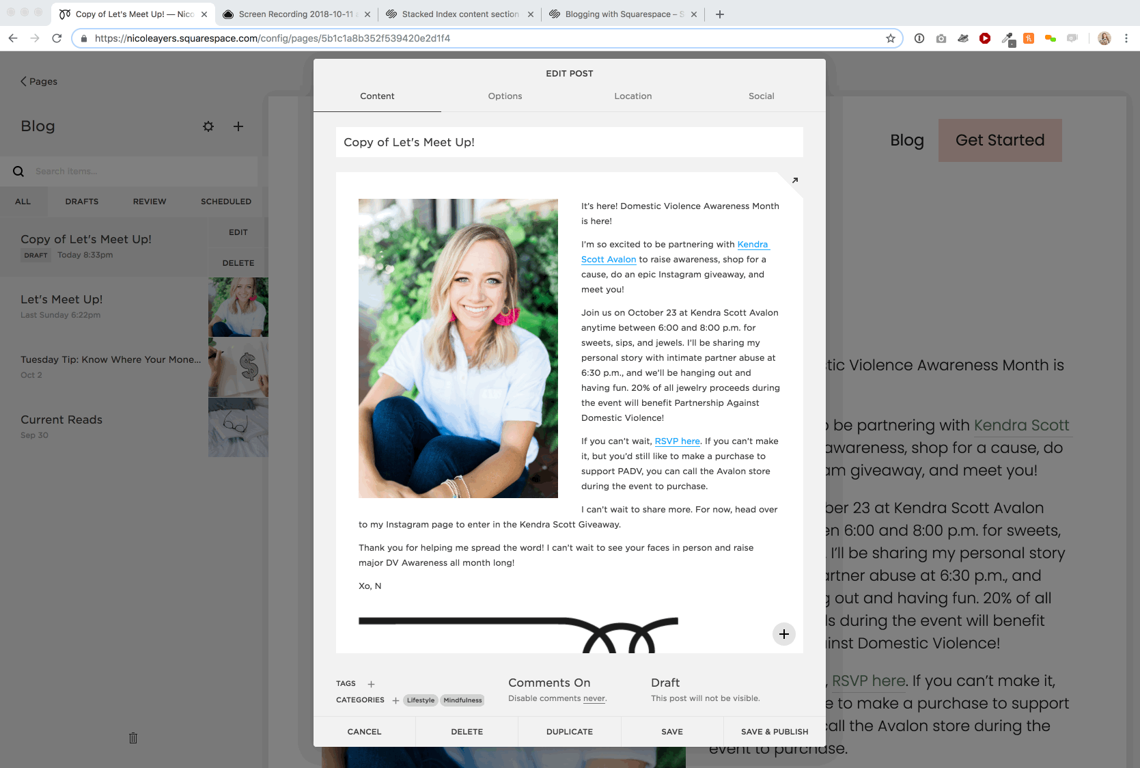Click the orange extension icon in the toolbar
The image size is (1140, 768).
[1029, 38]
